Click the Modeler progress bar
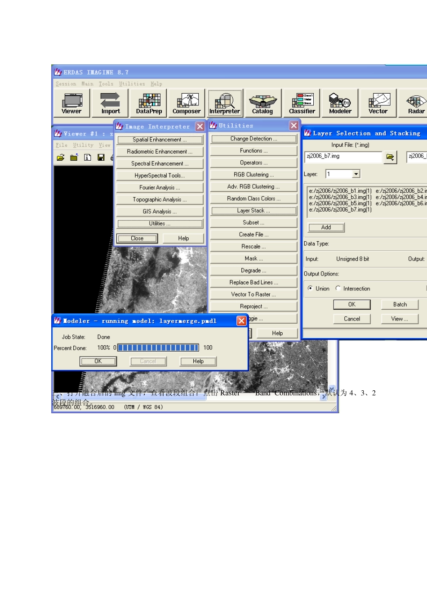The height and width of the screenshot is (605, 427). 158,348
